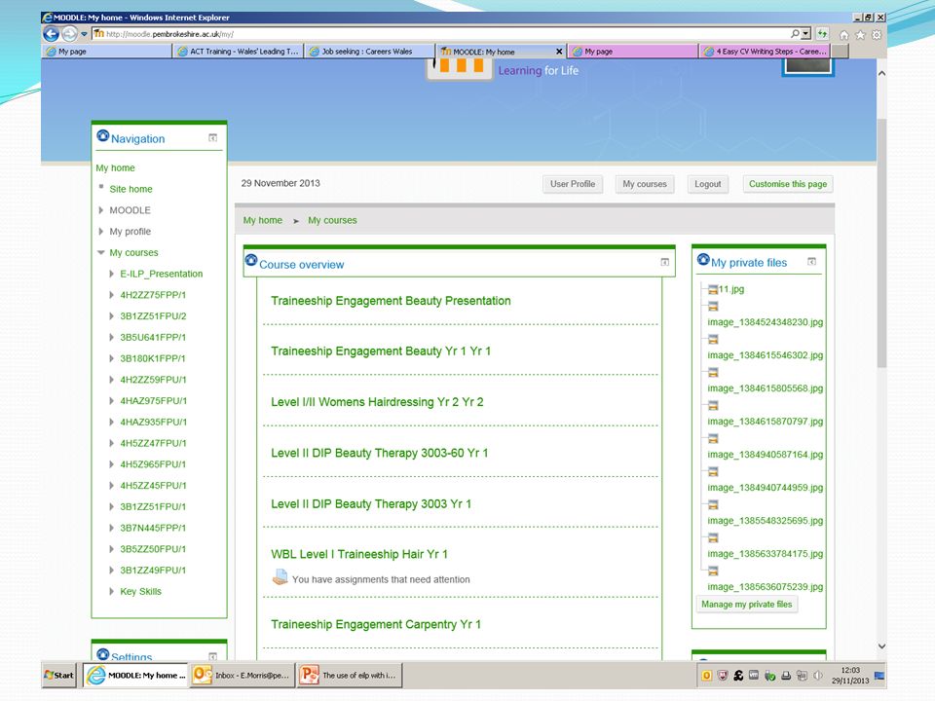Image resolution: width=935 pixels, height=701 pixels.
Task: Open the browser Tools gear icon
Action: (x=877, y=35)
